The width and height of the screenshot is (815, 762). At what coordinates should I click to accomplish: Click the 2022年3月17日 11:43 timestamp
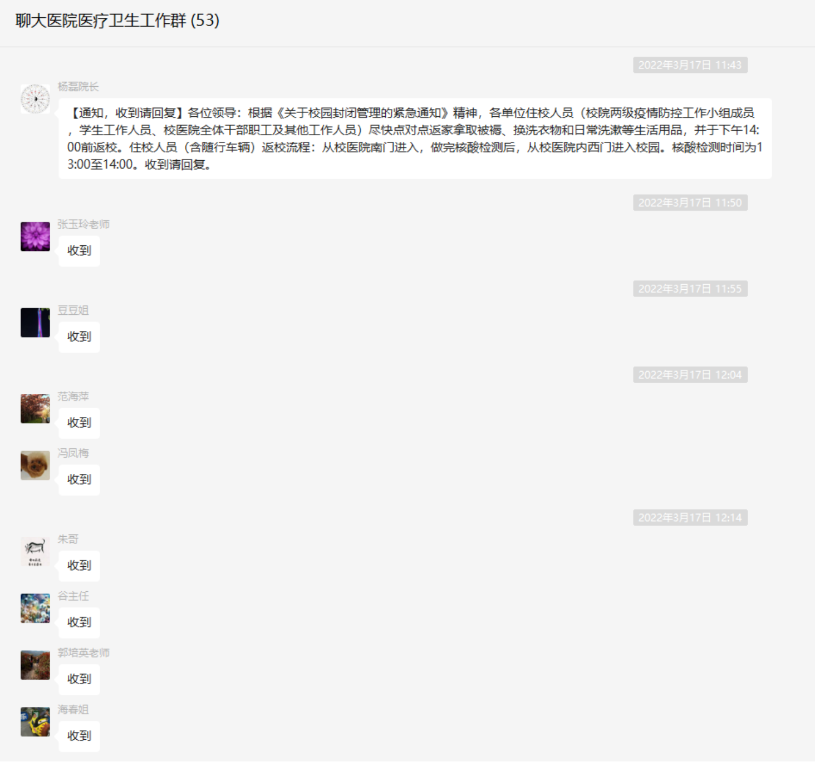[690, 65]
